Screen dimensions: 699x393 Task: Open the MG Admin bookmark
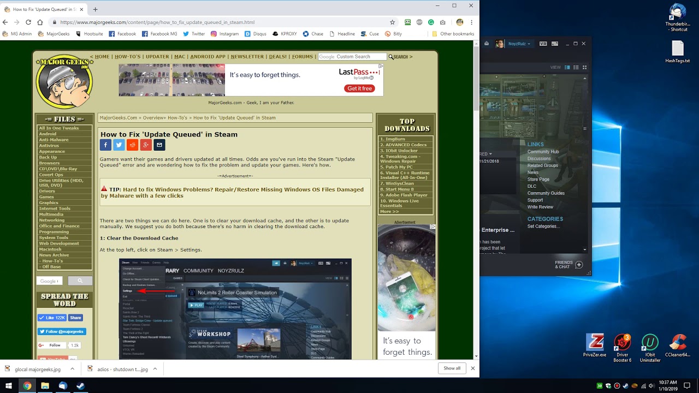coord(18,34)
